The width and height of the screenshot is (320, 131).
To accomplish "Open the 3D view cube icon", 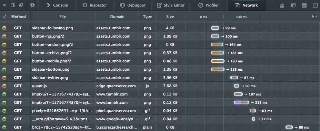I will coord(293,5).
